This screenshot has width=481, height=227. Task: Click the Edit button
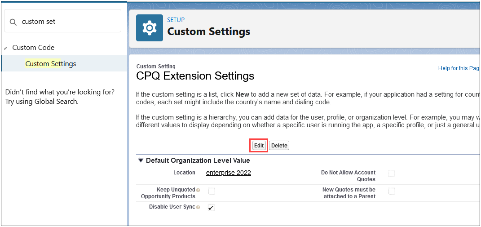pyautogui.click(x=259, y=146)
